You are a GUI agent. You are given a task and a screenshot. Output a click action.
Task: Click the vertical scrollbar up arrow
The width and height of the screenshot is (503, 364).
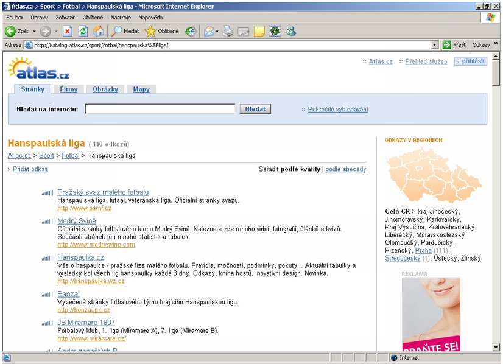click(496, 56)
